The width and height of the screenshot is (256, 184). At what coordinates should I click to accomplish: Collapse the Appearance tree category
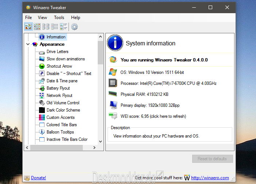[x=28, y=44]
